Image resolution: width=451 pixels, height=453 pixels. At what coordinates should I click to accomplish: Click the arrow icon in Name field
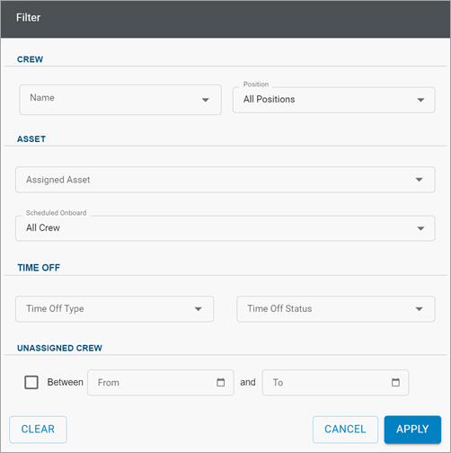point(206,100)
